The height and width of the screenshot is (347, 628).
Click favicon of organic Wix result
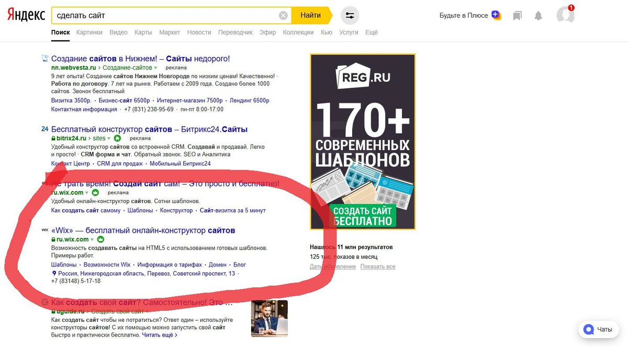44,229
